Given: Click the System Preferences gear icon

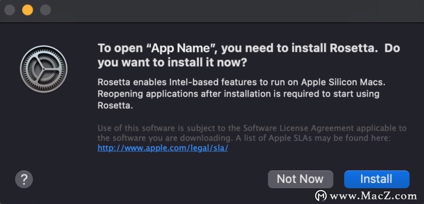Looking at the screenshot, I should (x=43, y=69).
